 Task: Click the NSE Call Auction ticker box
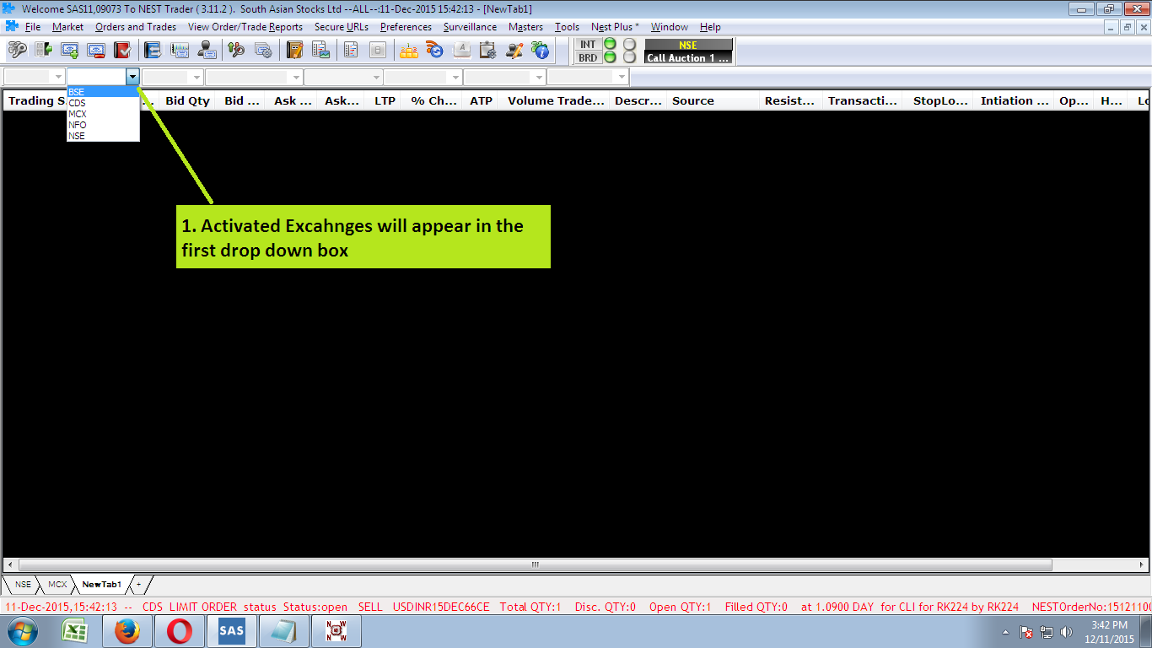point(688,51)
